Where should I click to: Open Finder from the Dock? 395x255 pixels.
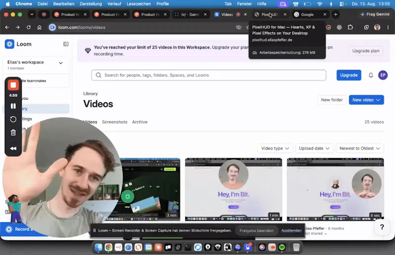coord(98,247)
